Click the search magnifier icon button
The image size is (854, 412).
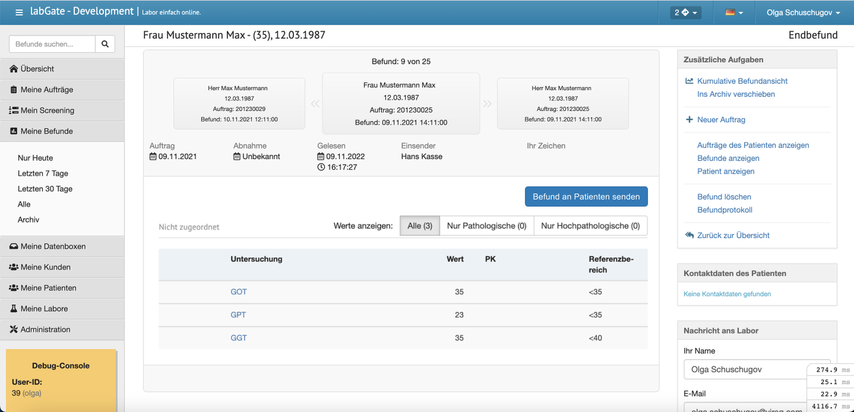click(105, 44)
